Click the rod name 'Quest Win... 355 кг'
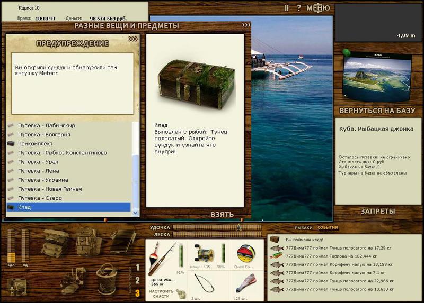The image size is (424, 303). (x=163, y=282)
